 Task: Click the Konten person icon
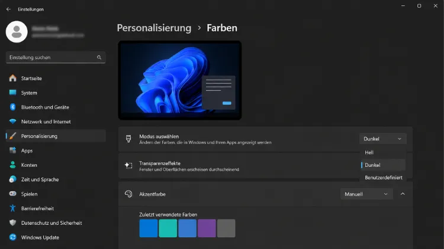point(13,165)
